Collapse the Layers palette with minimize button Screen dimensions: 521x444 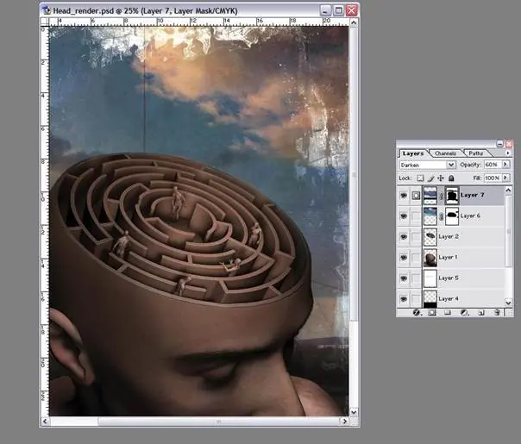tap(500, 144)
